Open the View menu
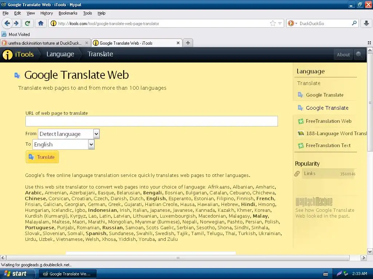 31,13
